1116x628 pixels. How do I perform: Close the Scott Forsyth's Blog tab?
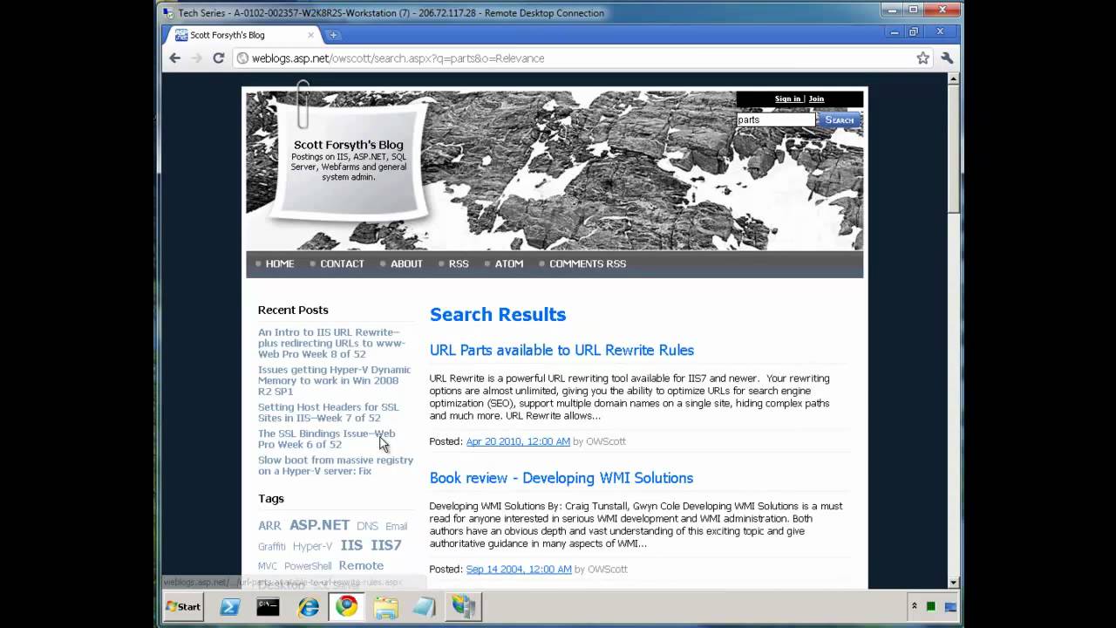pos(311,35)
